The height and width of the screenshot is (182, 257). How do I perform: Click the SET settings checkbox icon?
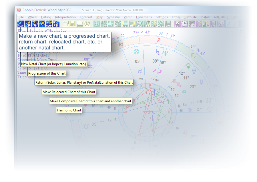coord(177,24)
